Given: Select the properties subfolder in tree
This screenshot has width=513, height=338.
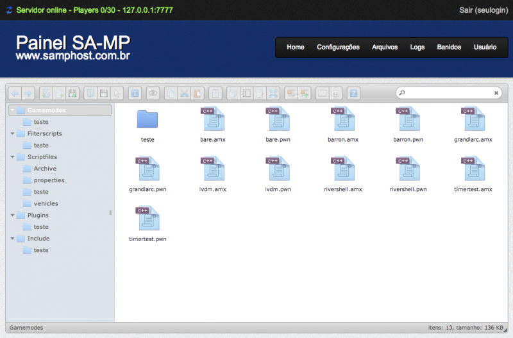Looking at the screenshot, I should 49,180.
